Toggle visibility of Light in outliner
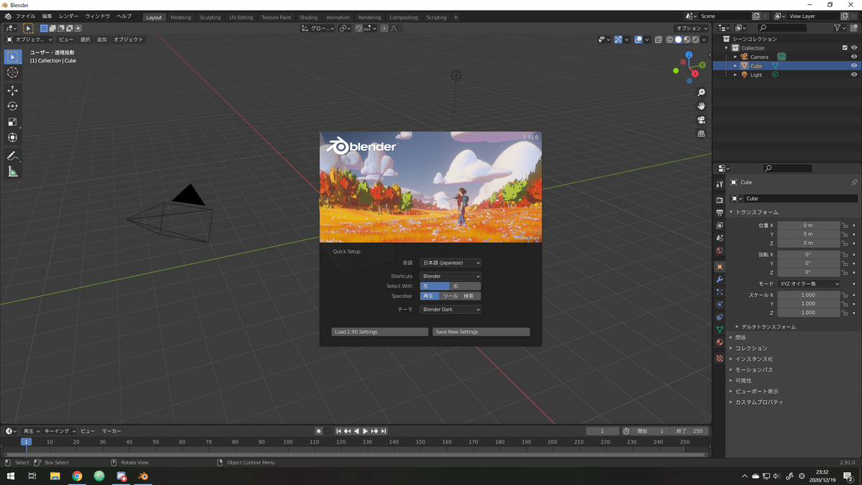862x485 pixels. point(853,75)
